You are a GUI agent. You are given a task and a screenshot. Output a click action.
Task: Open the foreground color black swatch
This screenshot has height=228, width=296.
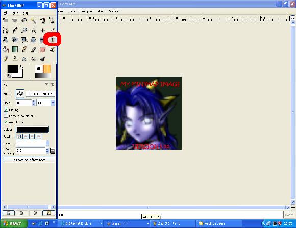click(x=13, y=69)
